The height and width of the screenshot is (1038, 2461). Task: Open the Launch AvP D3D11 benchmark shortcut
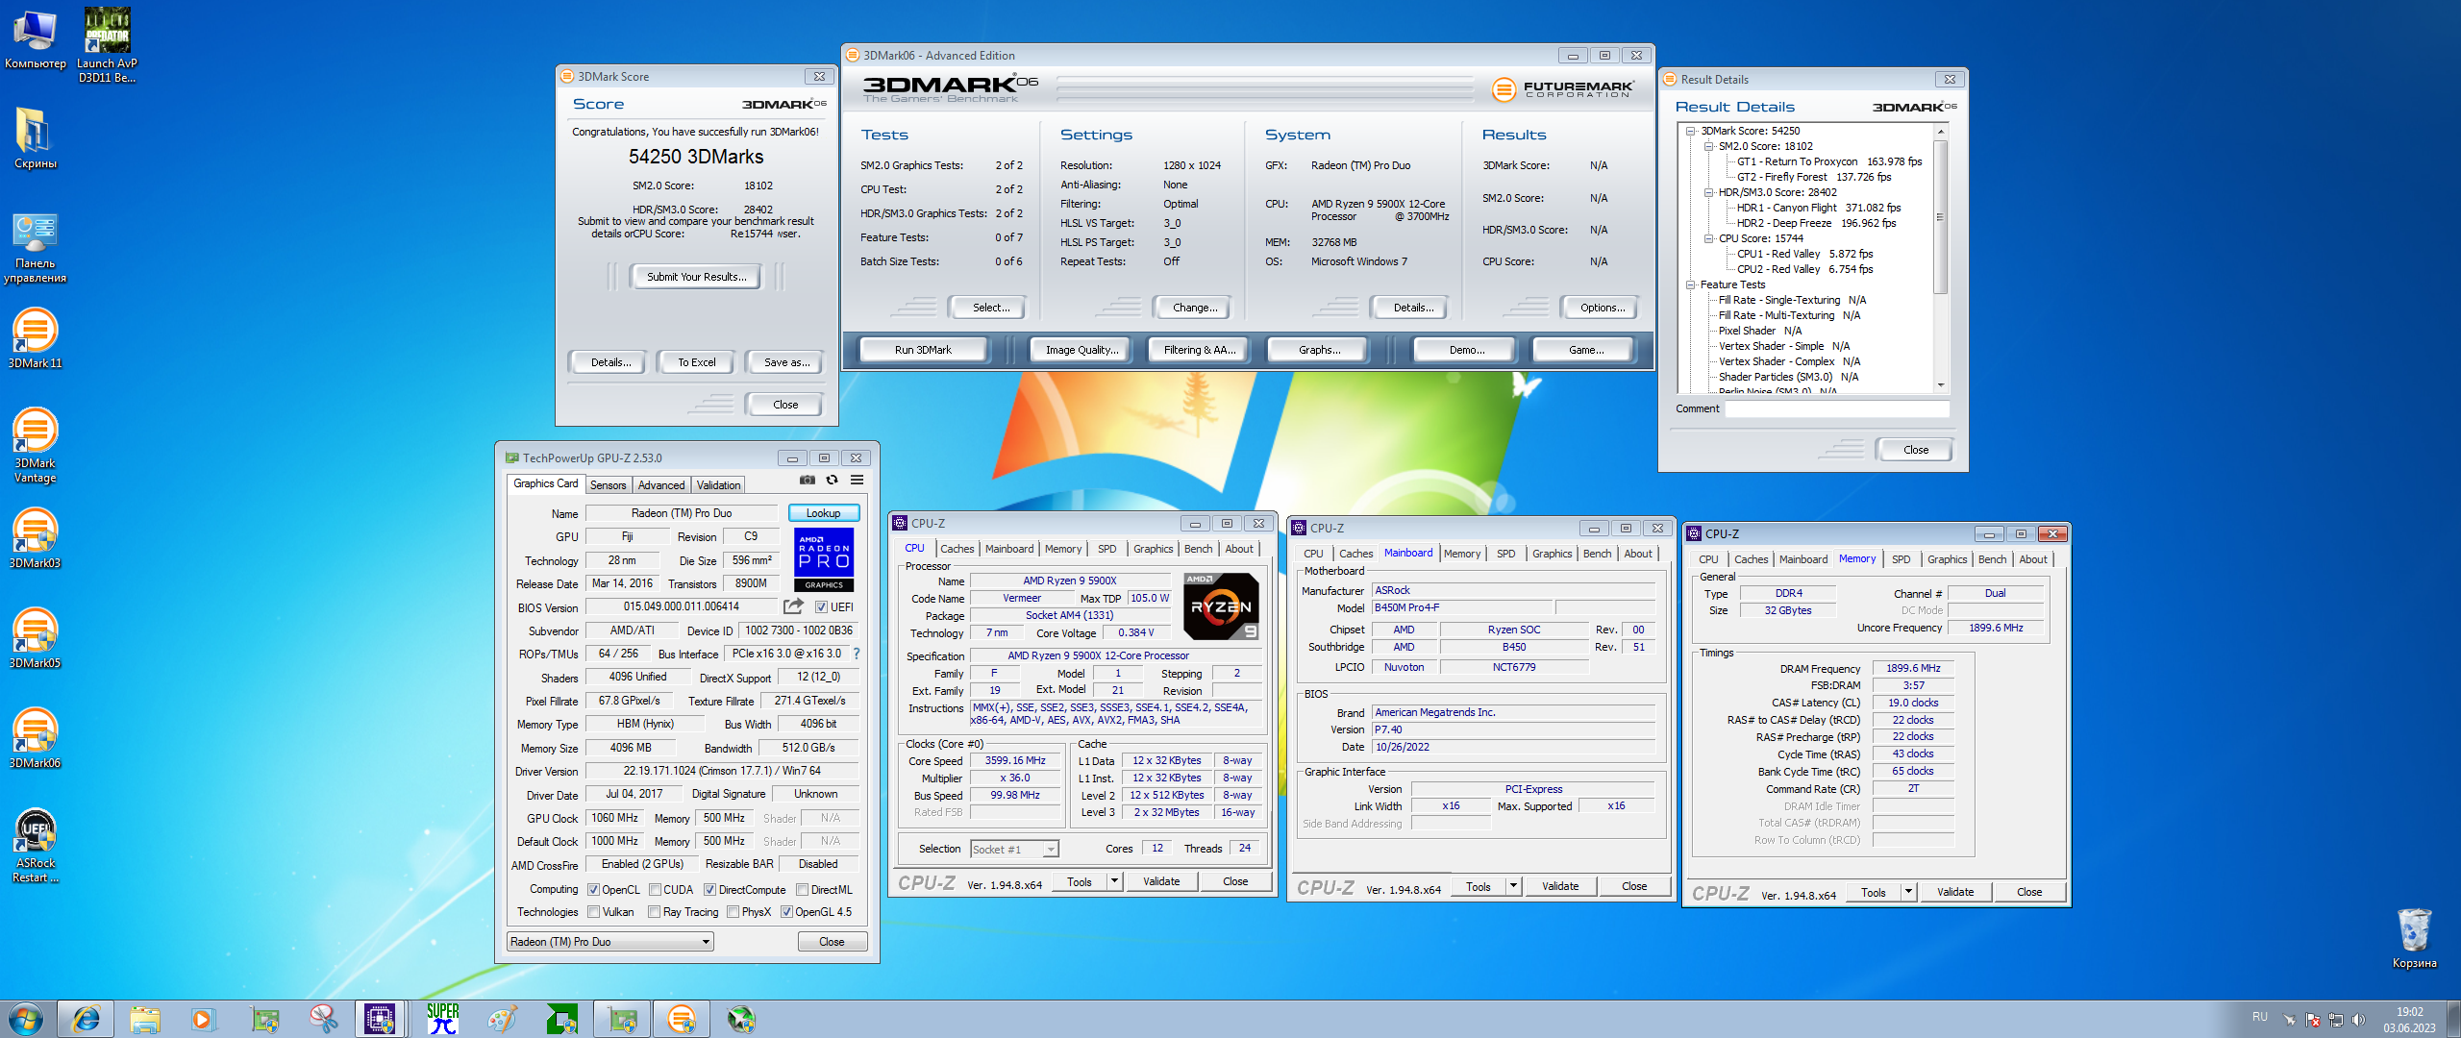click(x=108, y=45)
